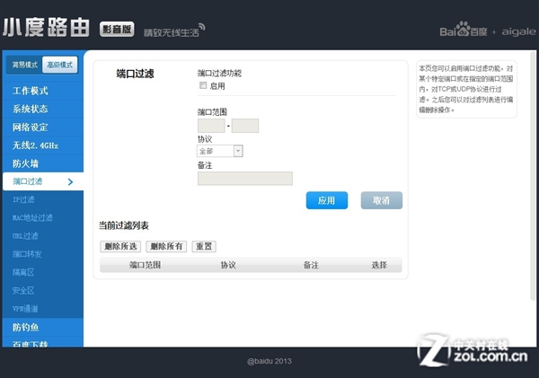Click the 取消 cancel button
This screenshot has height=378, width=539.
point(382,200)
